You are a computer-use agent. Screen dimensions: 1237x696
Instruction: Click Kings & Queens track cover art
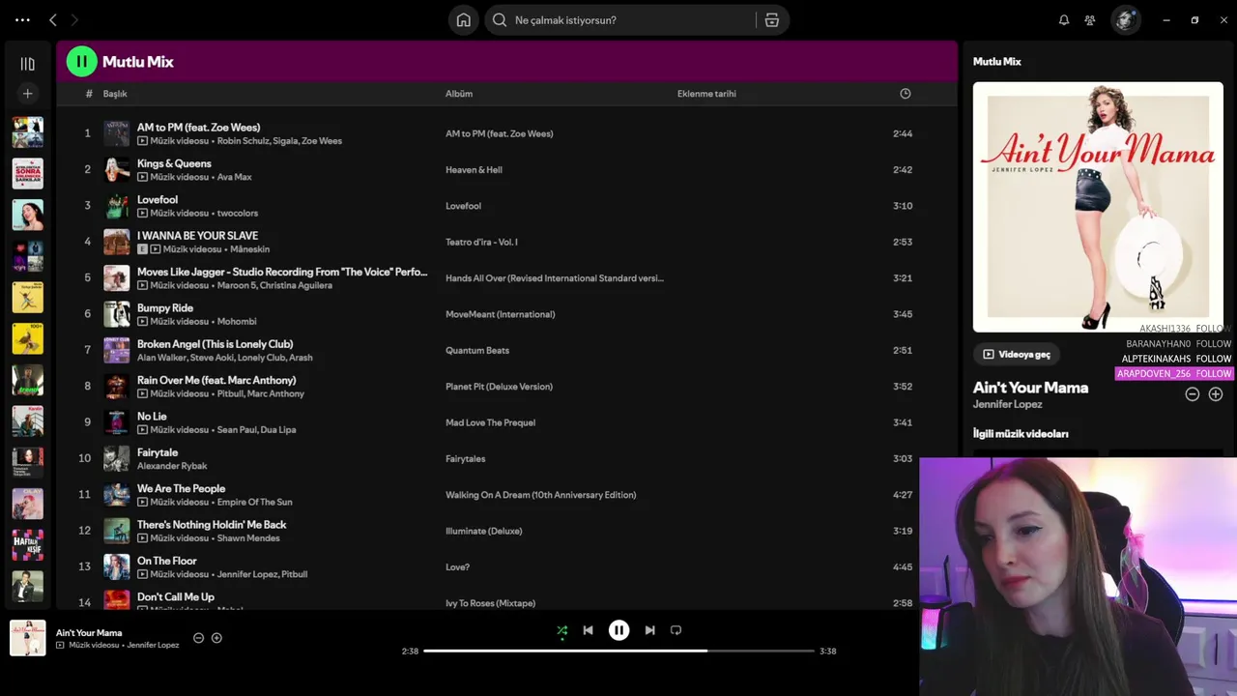click(x=116, y=169)
